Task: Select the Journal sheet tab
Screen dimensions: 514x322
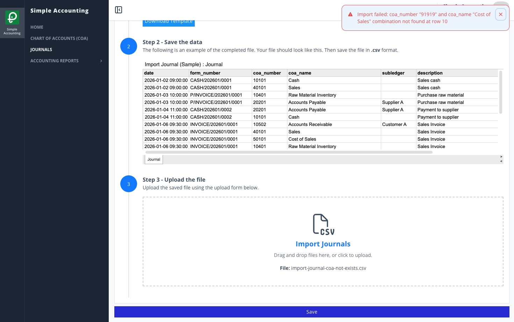Action: click(x=154, y=159)
